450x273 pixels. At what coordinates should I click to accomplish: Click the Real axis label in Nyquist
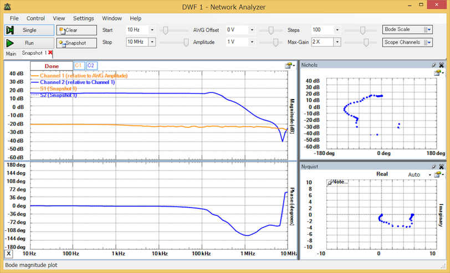382,174
